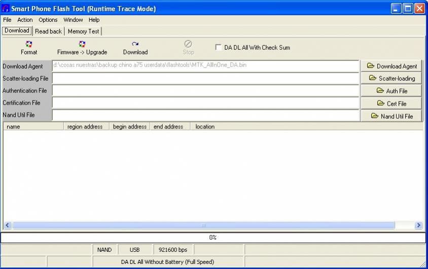Switch to the Read back tab
Image resolution: width=428 pixels, height=269 pixels.
tap(48, 31)
